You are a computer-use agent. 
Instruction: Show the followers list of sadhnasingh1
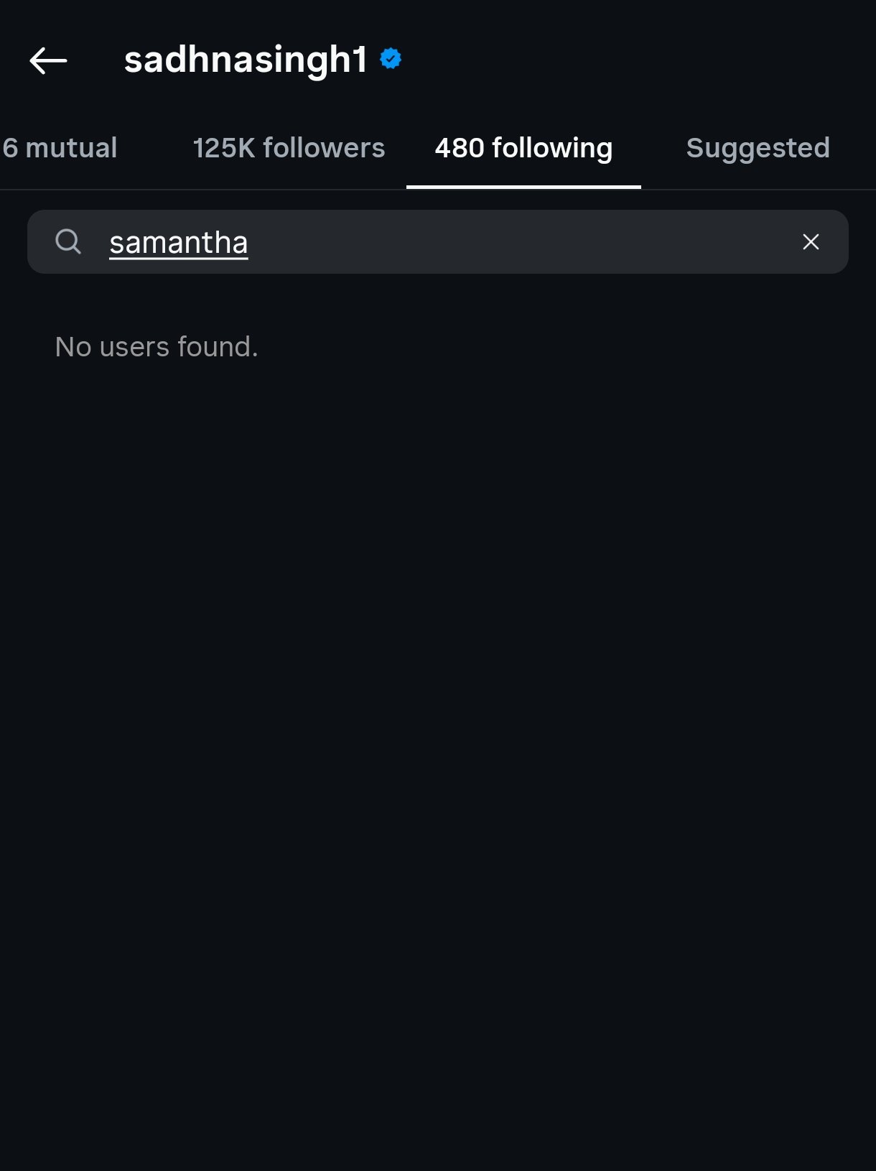289,148
